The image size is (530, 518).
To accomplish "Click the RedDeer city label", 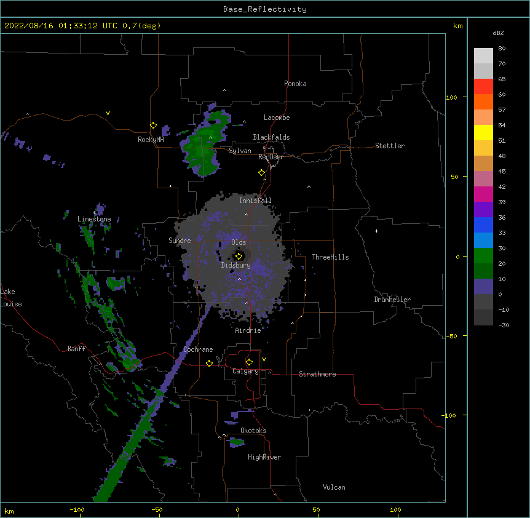I will click(271, 157).
